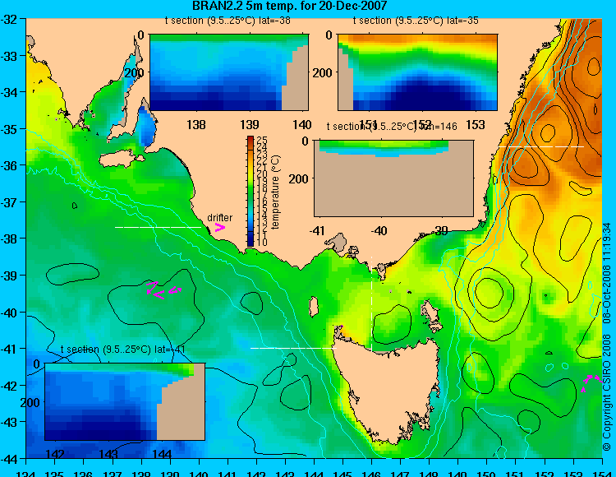Click the 10 value at the color scale bottom

[x=262, y=243]
